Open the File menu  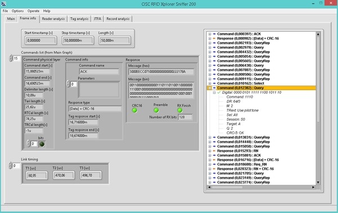click(5, 11)
